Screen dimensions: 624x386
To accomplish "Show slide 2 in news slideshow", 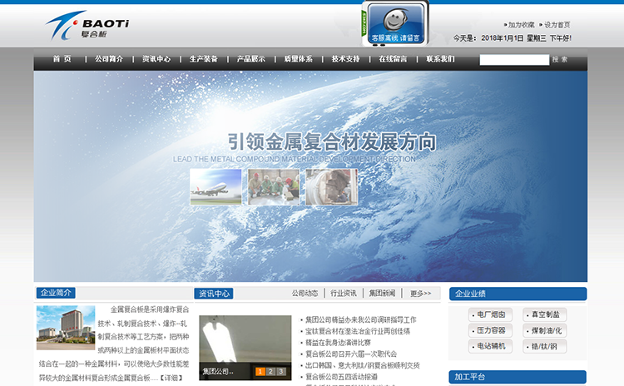I will coord(270,371).
